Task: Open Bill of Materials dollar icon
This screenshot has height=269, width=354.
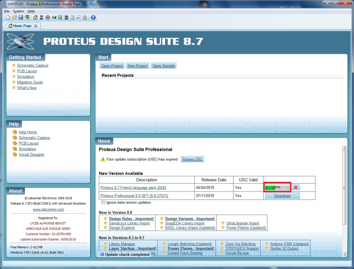Action: (72, 18)
